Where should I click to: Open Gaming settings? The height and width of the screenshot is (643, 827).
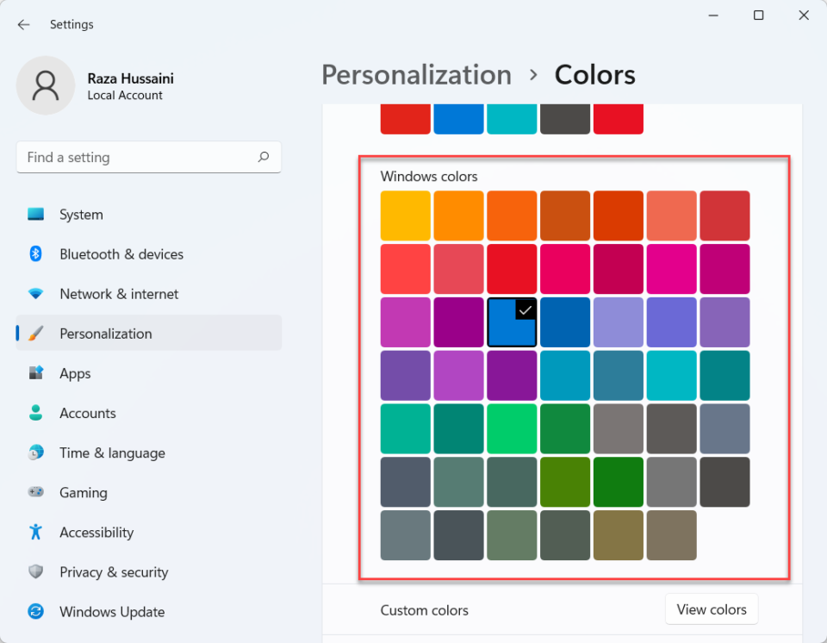[x=82, y=492]
